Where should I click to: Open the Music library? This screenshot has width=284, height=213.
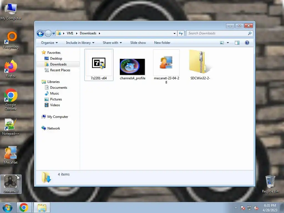tap(54, 93)
